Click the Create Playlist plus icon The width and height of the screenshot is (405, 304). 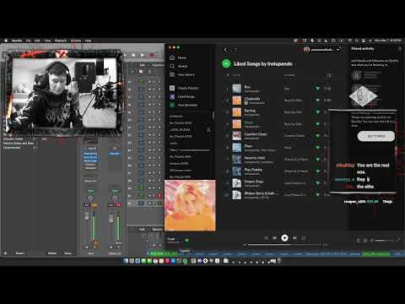[172, 88]
